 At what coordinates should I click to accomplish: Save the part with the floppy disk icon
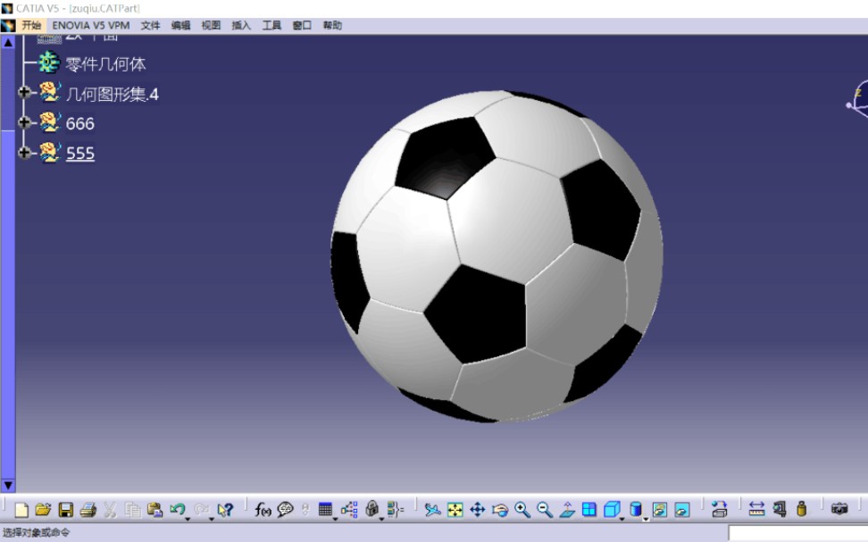(x=66, y=509)
